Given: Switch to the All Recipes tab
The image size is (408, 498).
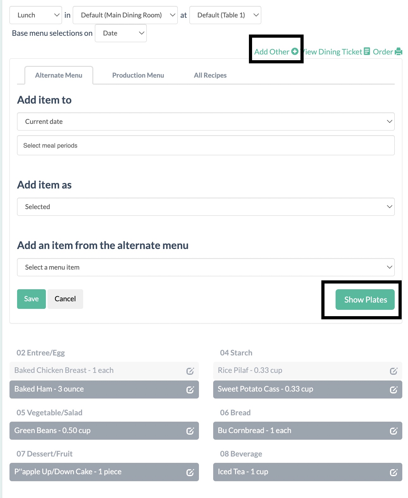Looking at the screenshot, I should 210,75.
